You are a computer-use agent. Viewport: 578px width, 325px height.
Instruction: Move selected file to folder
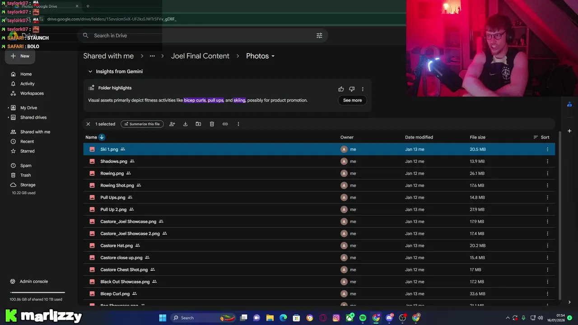[198, 124]
